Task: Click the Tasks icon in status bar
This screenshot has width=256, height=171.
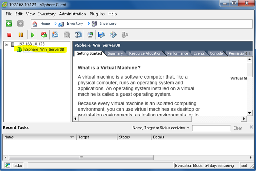Action: [x=8, y=166]
